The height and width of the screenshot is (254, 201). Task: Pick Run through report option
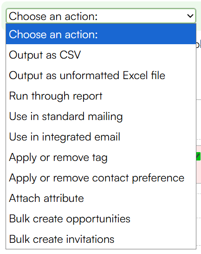coord(101,96)
